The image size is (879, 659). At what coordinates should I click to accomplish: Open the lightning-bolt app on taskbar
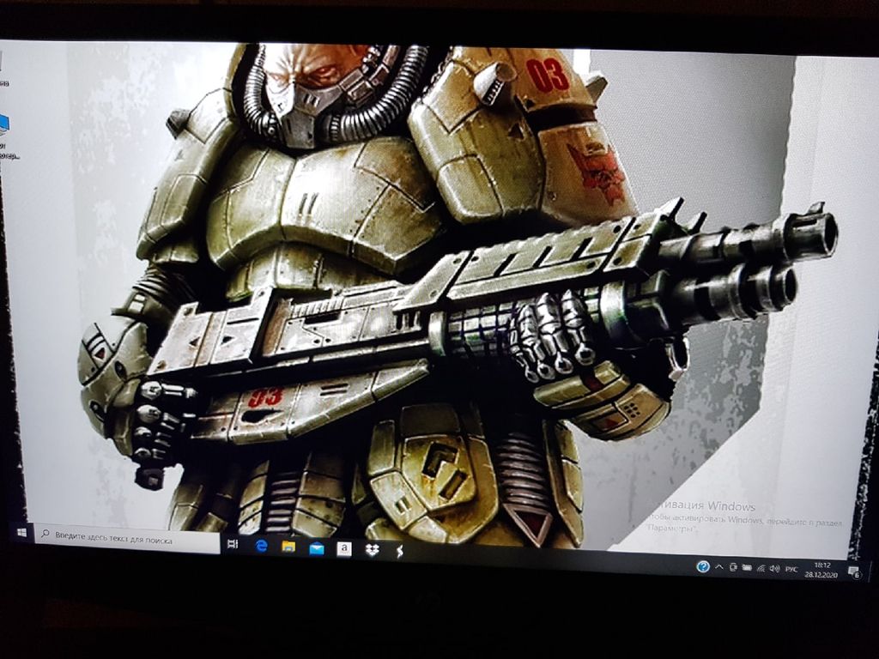pyautogui.click(x=399, y=552)
